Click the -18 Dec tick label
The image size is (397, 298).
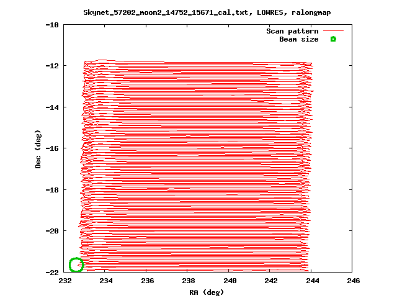point(52,190)
